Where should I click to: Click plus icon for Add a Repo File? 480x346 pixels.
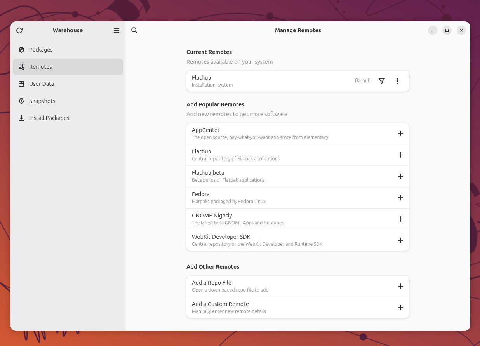[x=401, y=286]
